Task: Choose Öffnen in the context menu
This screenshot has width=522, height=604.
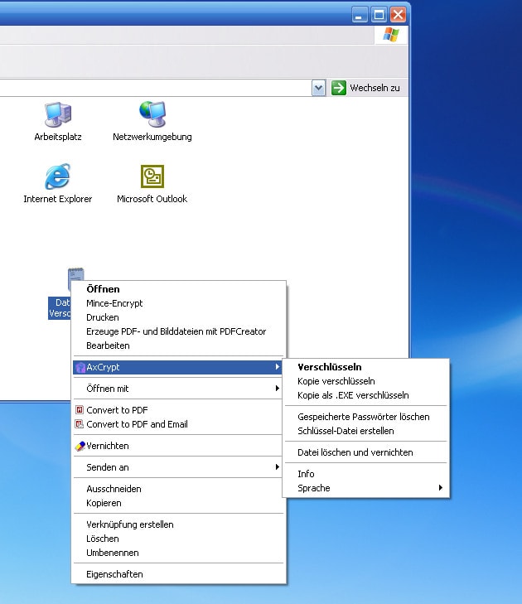Action: [177, 289]
